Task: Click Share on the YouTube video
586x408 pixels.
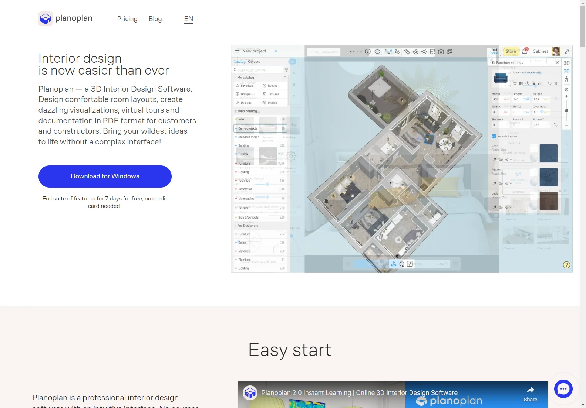Action: (530, 394)
